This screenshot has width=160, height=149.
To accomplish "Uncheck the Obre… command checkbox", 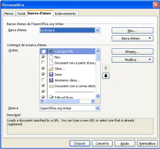I will (43, 68).
